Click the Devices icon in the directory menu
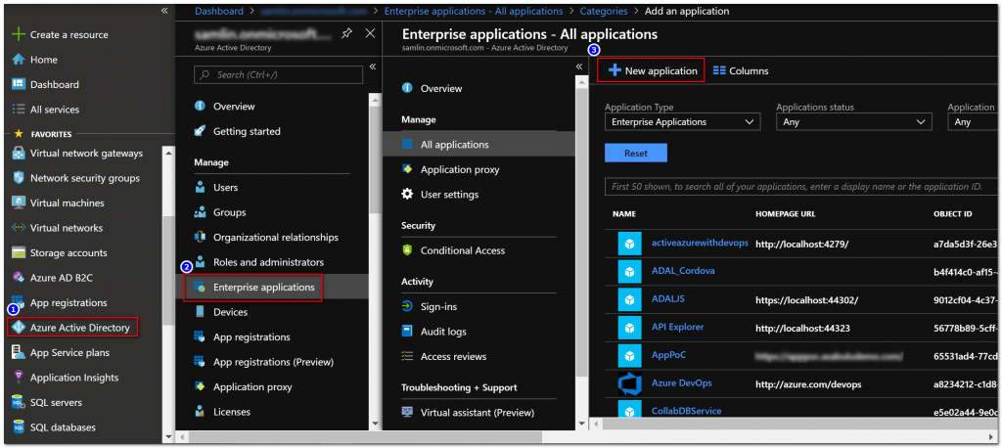Image resolution: width=1002 pixels, height=448 pixels. pyautogui.click(x=200, y=312)
